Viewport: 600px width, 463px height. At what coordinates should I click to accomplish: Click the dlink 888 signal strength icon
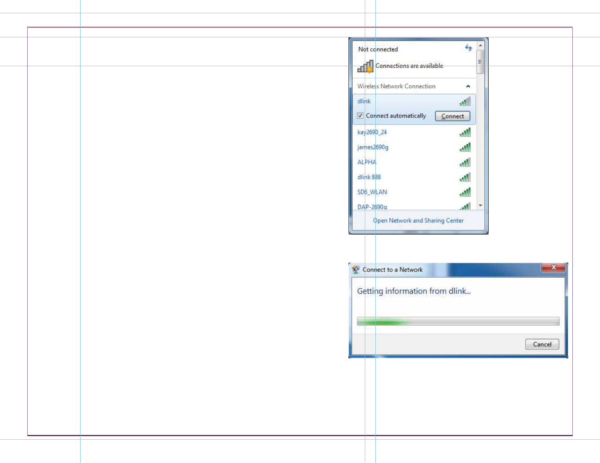tap(465, 177)
